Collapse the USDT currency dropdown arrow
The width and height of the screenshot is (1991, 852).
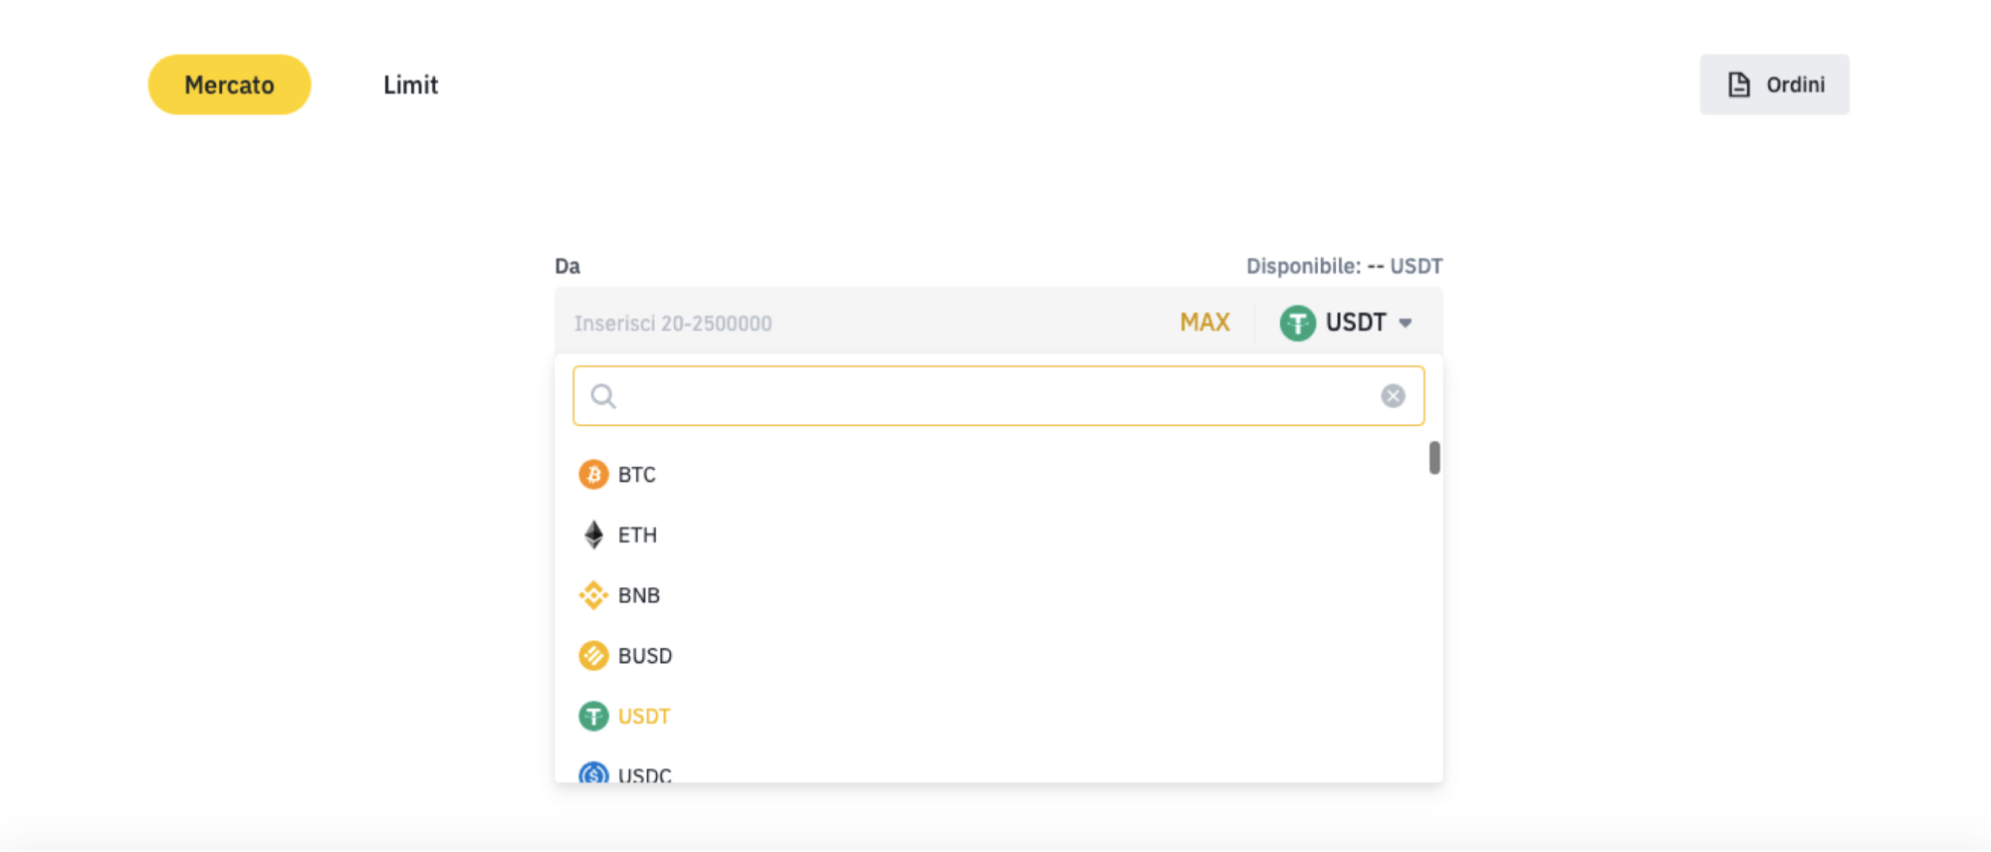(1406, 322)
